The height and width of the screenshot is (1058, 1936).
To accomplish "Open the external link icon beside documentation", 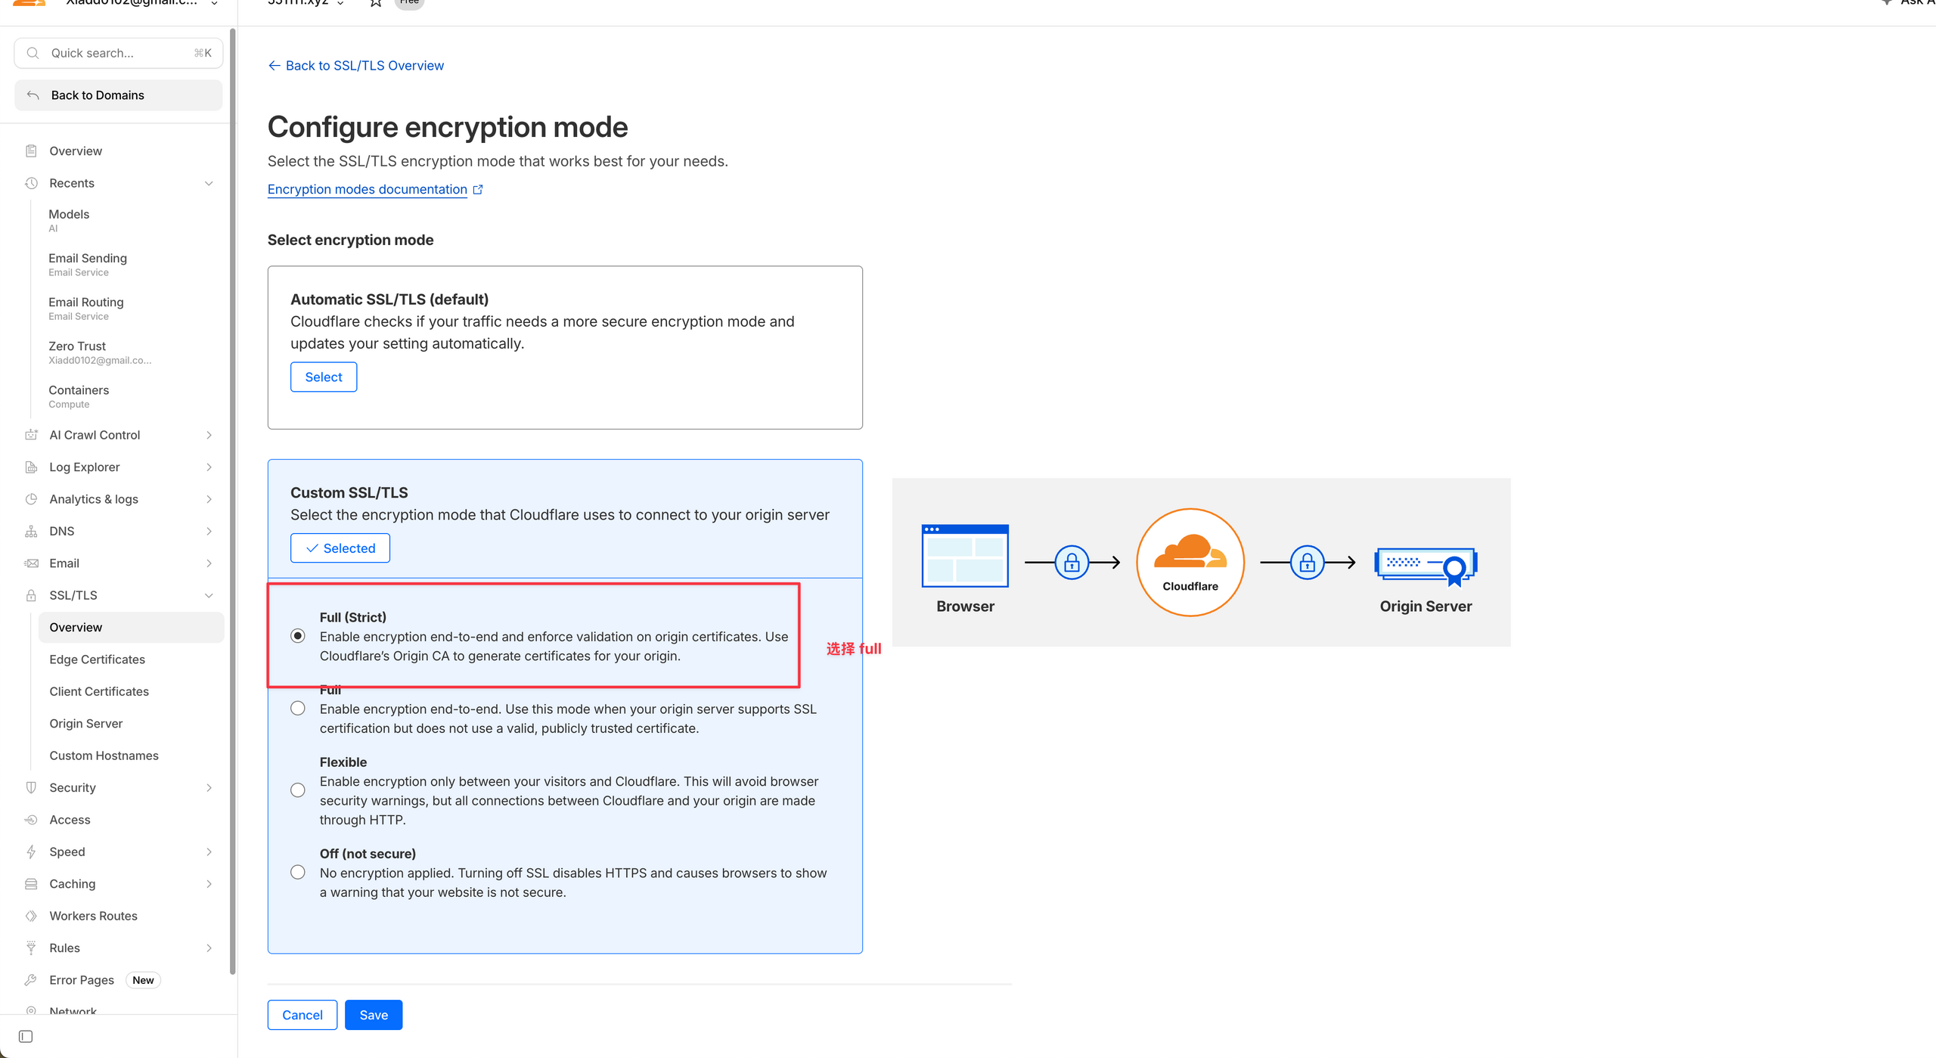I will point(478,189).
